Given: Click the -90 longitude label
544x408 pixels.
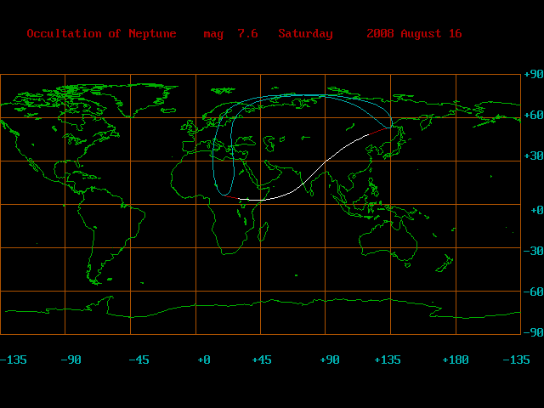Looking at the screenshot, I should (x=71, y=360).
